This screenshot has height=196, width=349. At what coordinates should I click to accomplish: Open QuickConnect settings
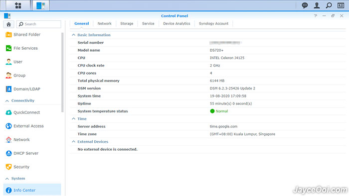pos(27,112)
